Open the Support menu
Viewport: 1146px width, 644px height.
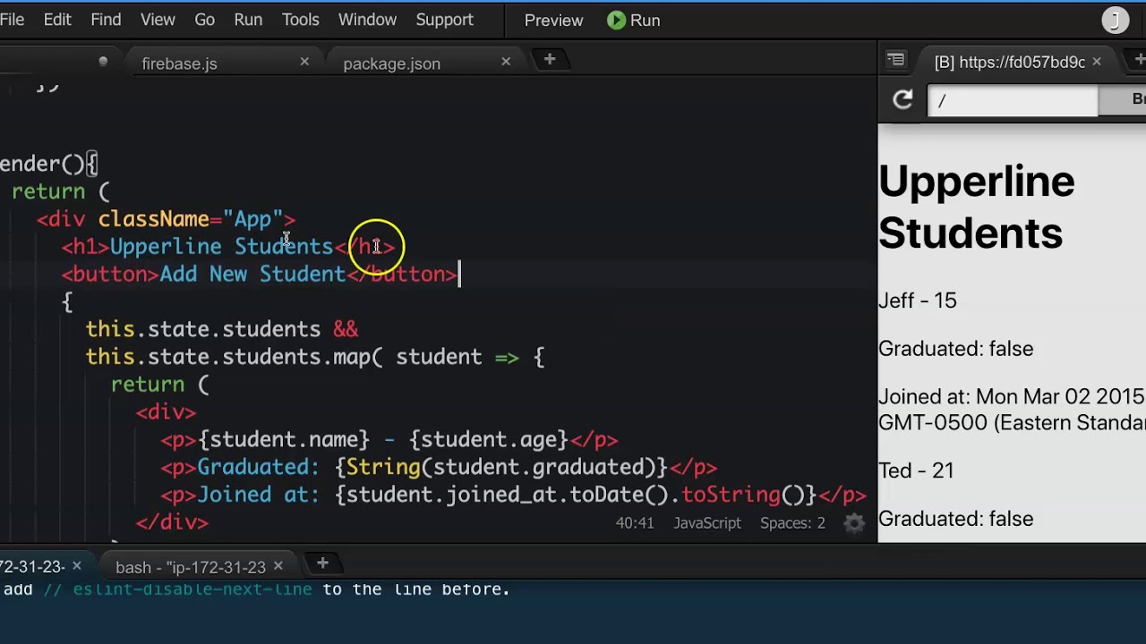click(444, 20)
